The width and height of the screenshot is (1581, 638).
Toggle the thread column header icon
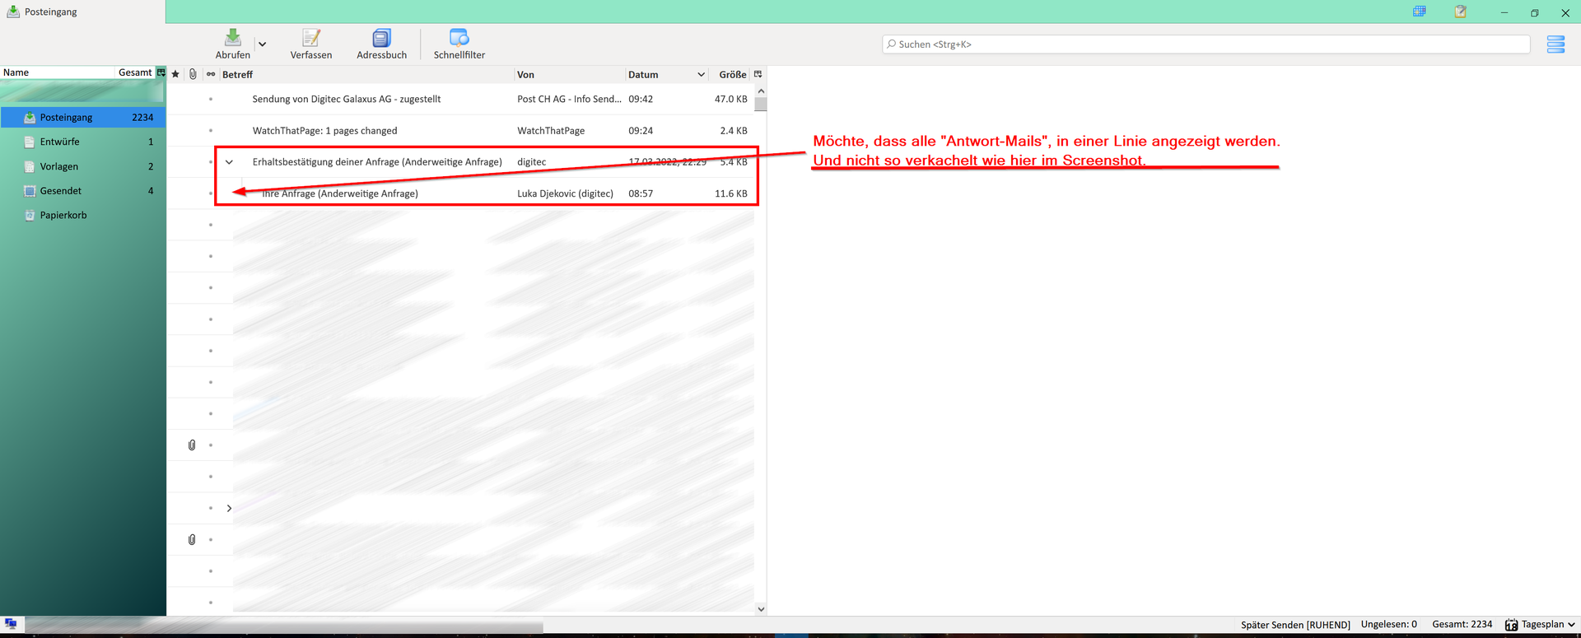[x=211, y=74]
